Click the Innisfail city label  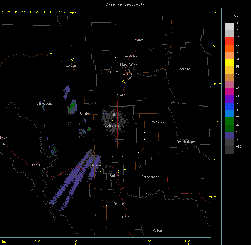point(121,95)
